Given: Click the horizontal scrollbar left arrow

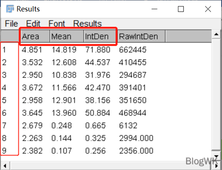Looking at the screenshot, I should point(5,166).
